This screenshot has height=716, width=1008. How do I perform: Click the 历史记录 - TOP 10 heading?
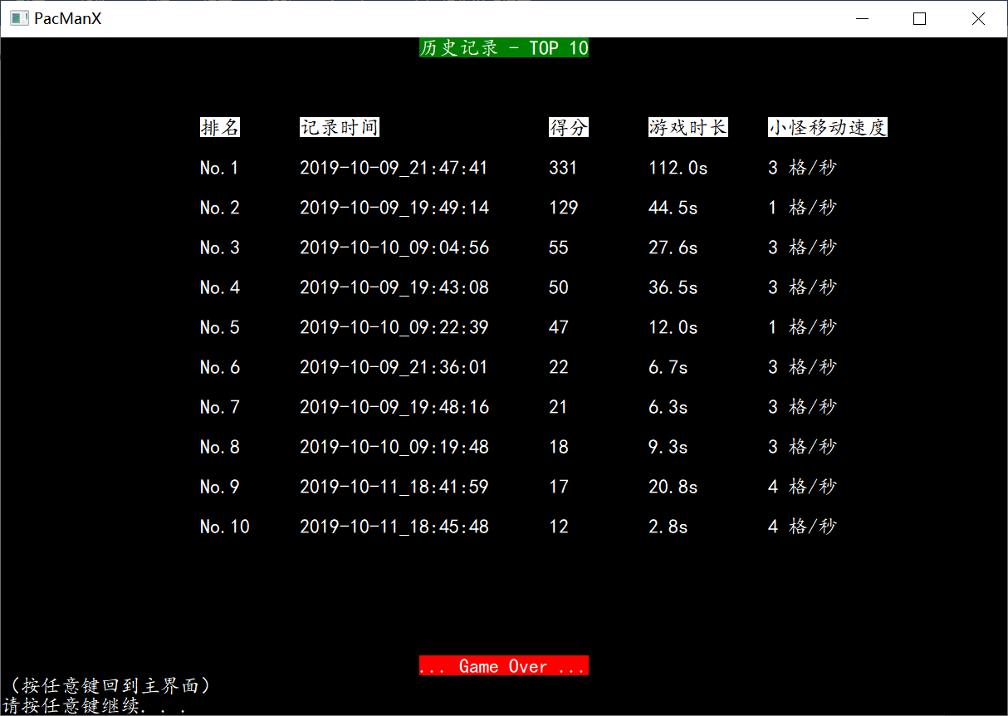tap(504, 47)
